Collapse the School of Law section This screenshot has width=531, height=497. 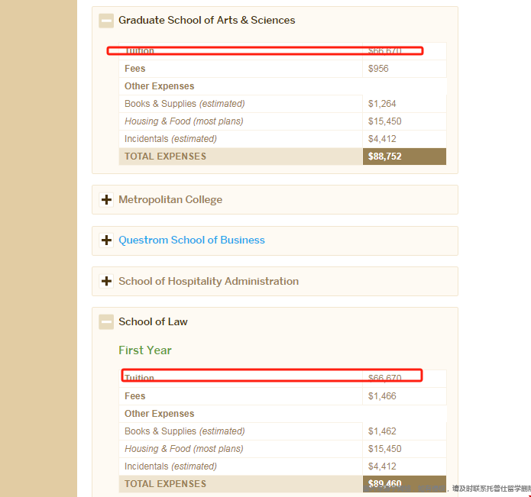pyautogui.click(x=106, y=321)
